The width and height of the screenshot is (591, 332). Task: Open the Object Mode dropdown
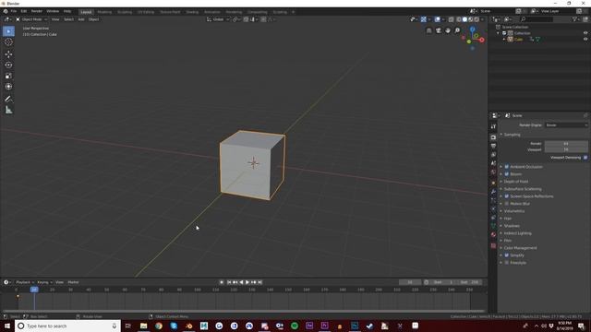pos(31,19)
